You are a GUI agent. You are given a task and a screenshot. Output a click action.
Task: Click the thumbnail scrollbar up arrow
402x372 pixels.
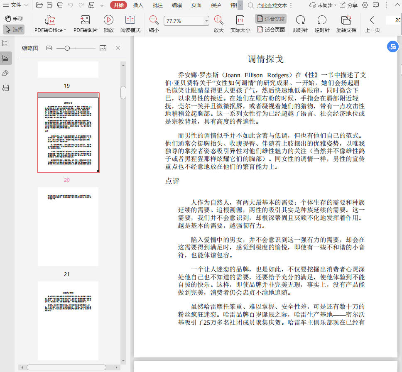pos(123,65)
